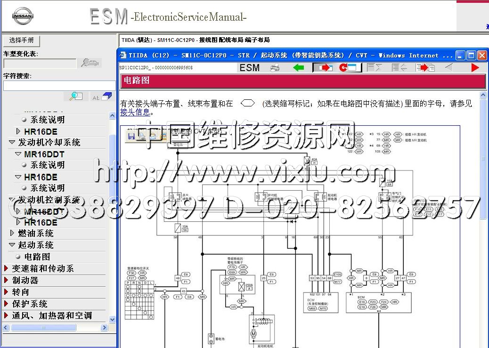The image size is (489, 348).
Task: Print the wiring diagram page
Action: (x=275, y=67)
